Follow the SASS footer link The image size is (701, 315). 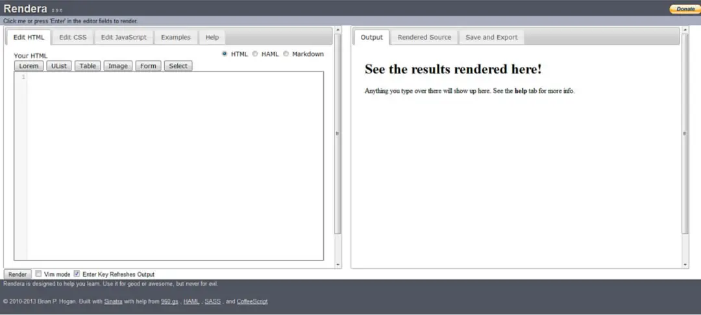click(x=213, y=301)
